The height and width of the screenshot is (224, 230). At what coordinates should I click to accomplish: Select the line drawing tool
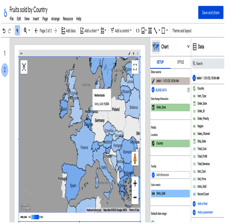coord(155,31)
